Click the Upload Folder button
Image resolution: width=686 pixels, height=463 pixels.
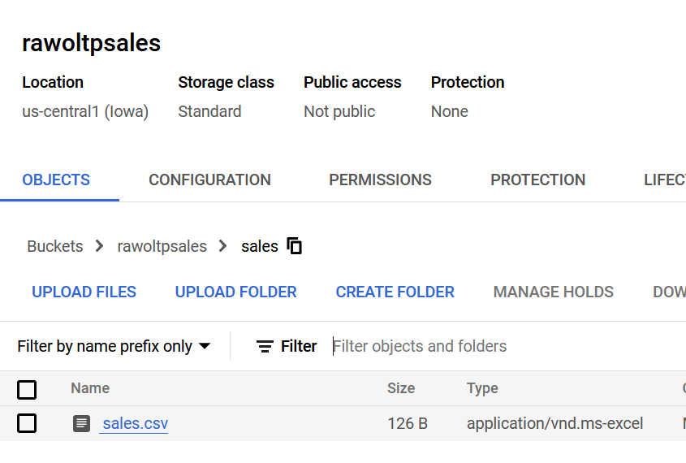coord(235,292)
